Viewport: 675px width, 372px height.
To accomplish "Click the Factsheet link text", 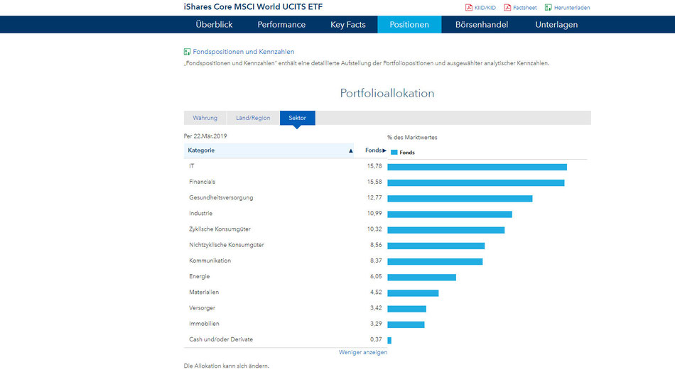I will tap(525, 8).
